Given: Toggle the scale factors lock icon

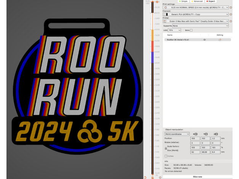Looking at the screenshot, I should click(166, 148).
